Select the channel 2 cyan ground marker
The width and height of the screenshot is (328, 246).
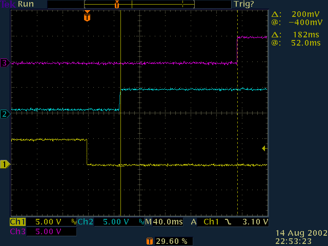click(5, 114)
